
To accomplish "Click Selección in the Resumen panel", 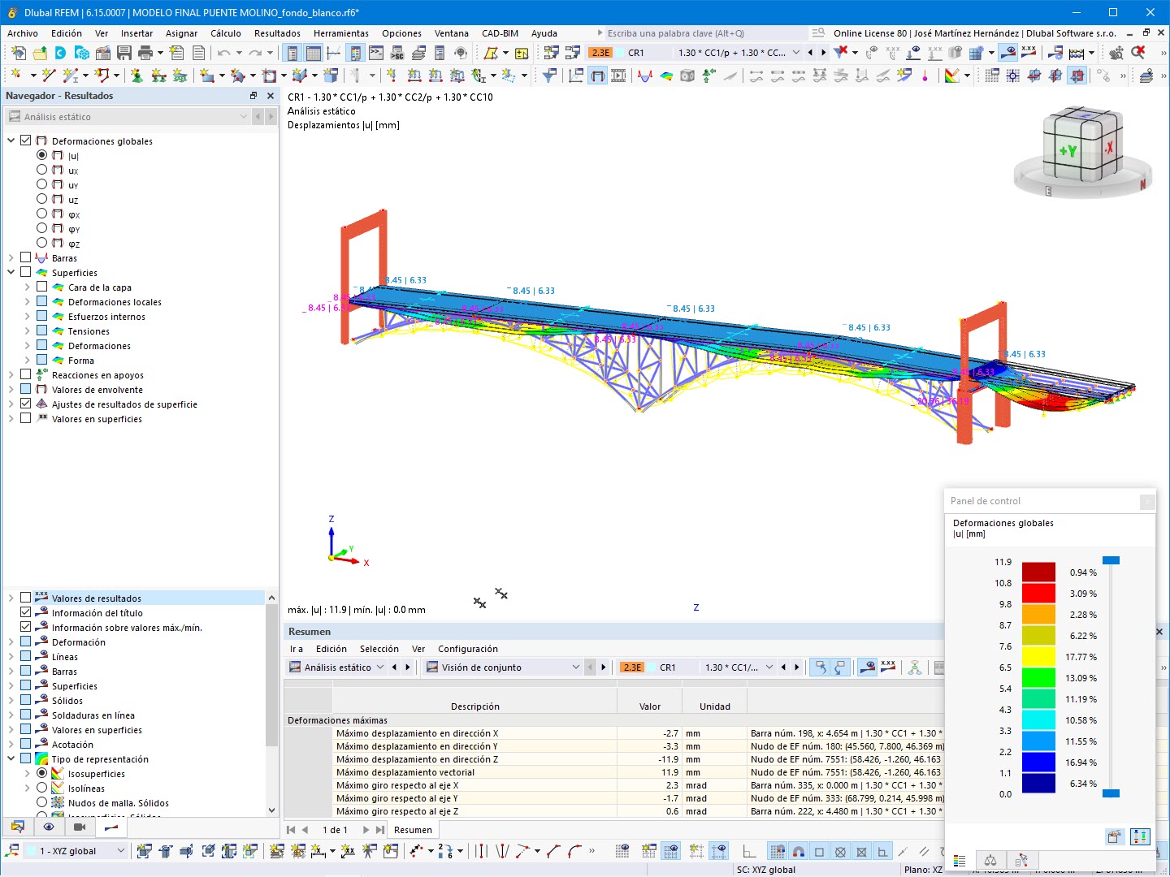I will click(x=379, y=649).
